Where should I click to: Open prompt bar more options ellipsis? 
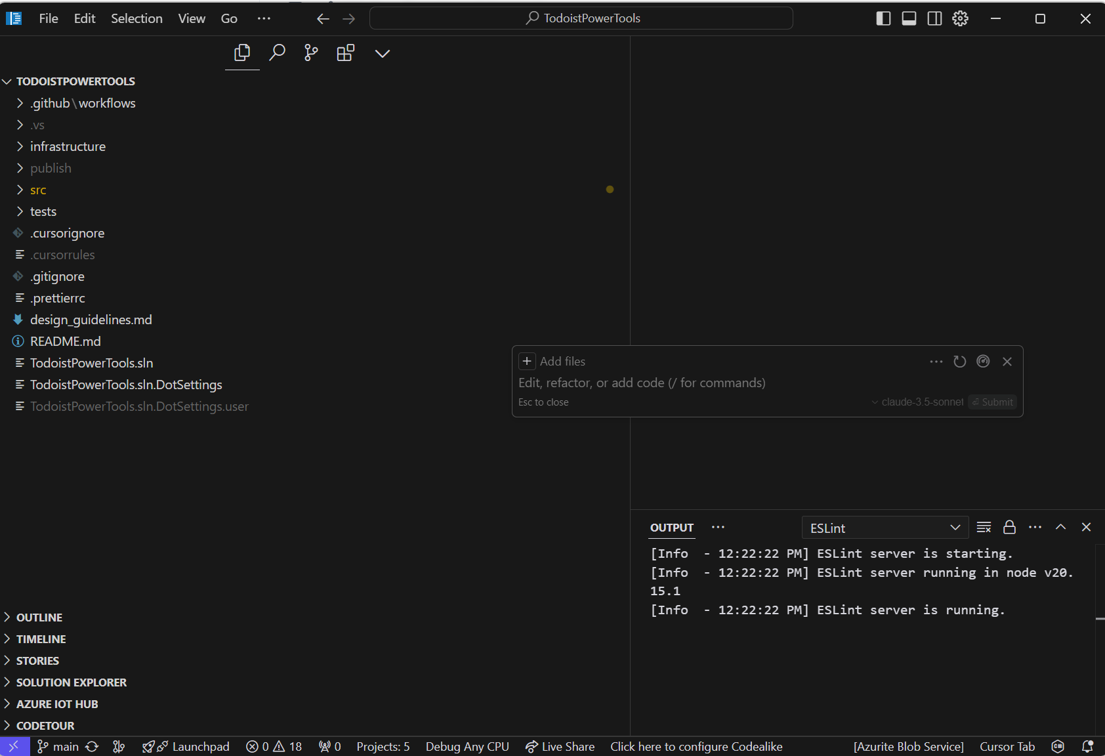click(x=936, y=362)
